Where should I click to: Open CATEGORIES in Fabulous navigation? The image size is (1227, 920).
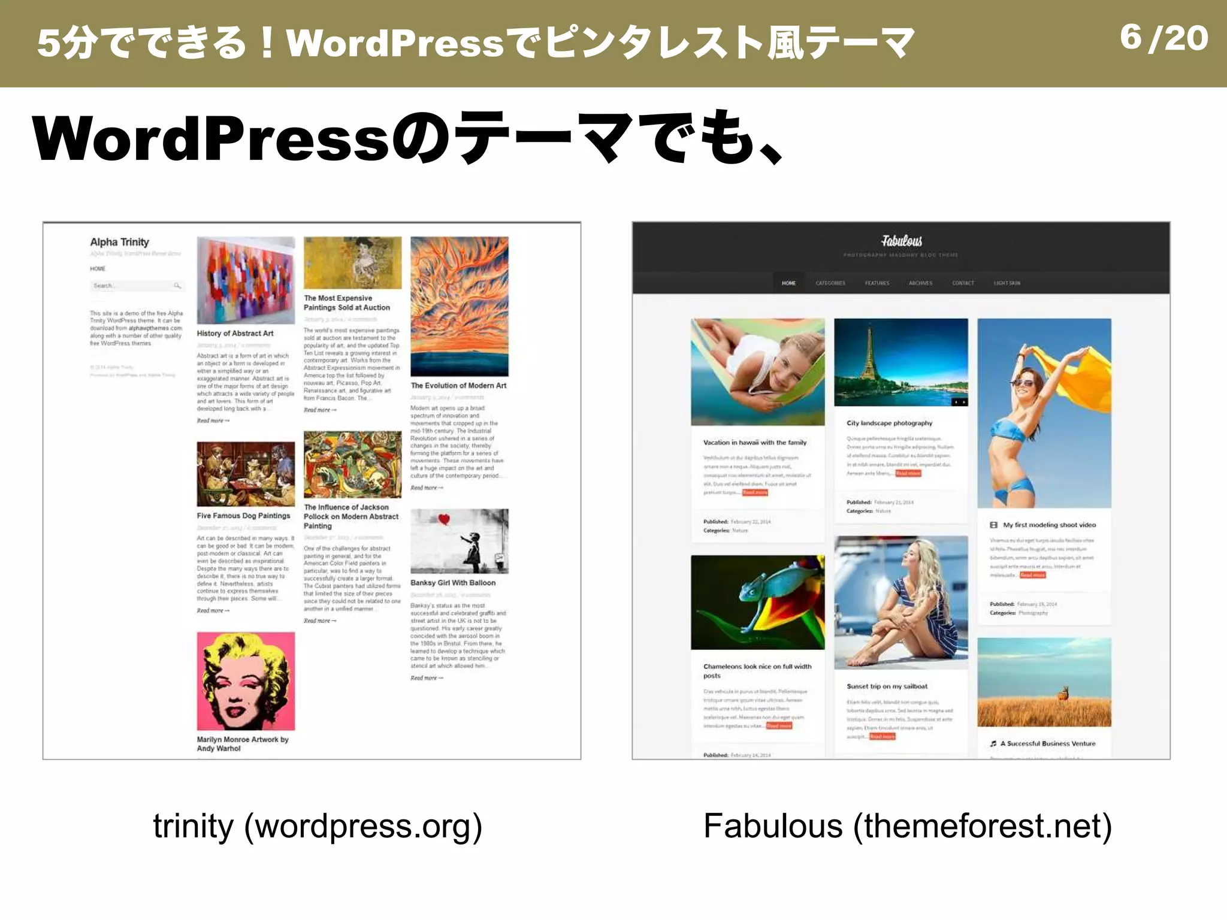[830, 283]
